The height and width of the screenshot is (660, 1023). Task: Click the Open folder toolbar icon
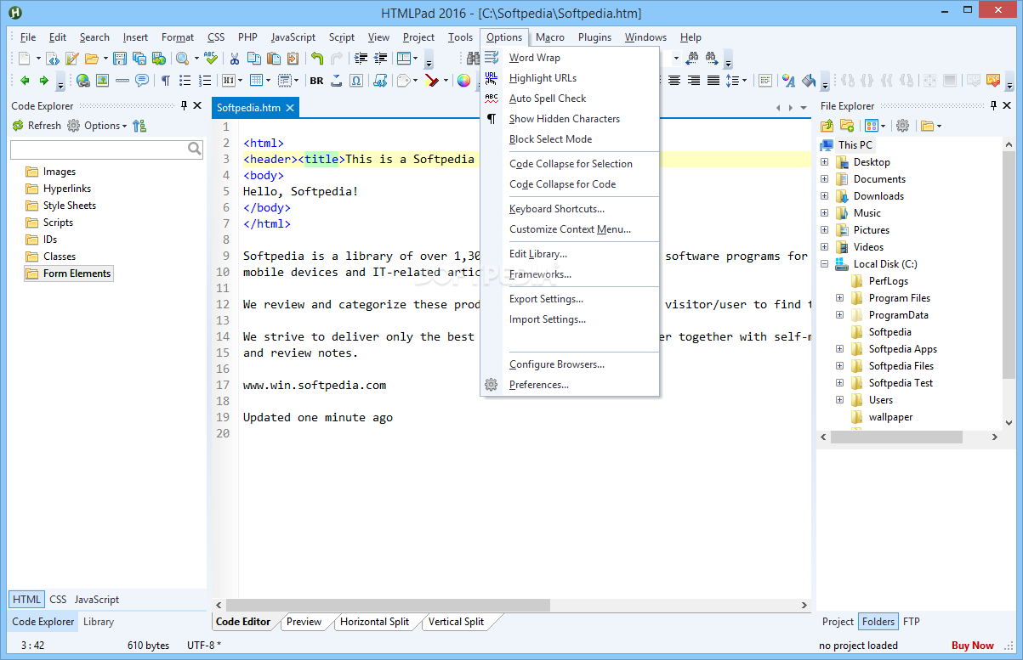(x=92, y=59)
